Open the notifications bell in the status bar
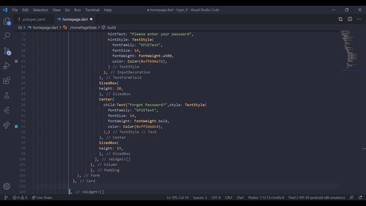 pos(360,197)
